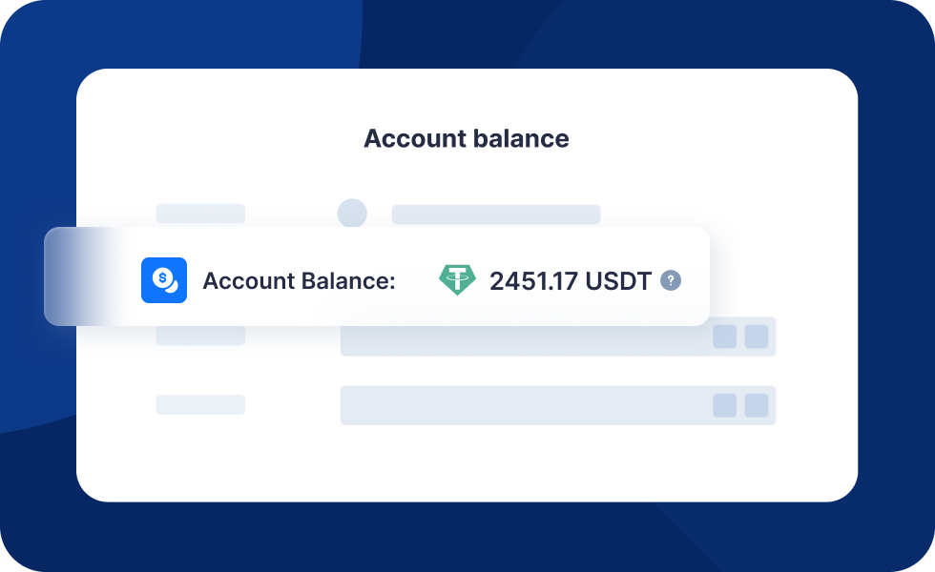Click the left square button in the middle field
This screenshot has height=572, width=935.
click(x=725, y=337)
